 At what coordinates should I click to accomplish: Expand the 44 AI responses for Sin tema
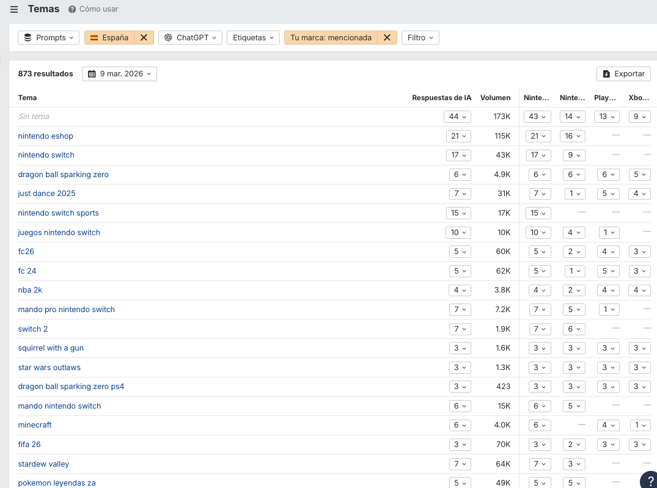(x=457, y=117)
